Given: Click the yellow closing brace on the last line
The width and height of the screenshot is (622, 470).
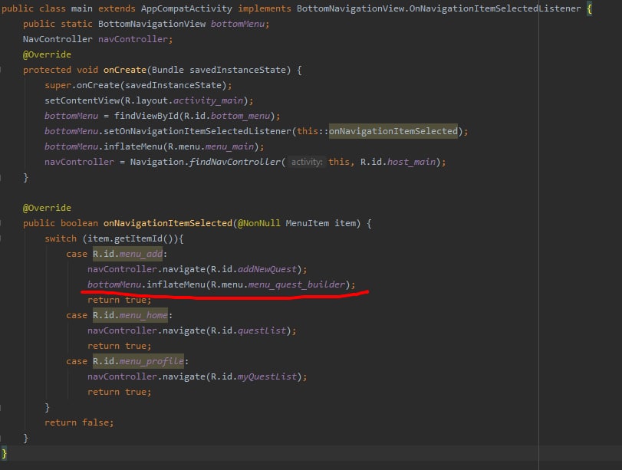Looking at the screenshot, I should pos(4,453).
